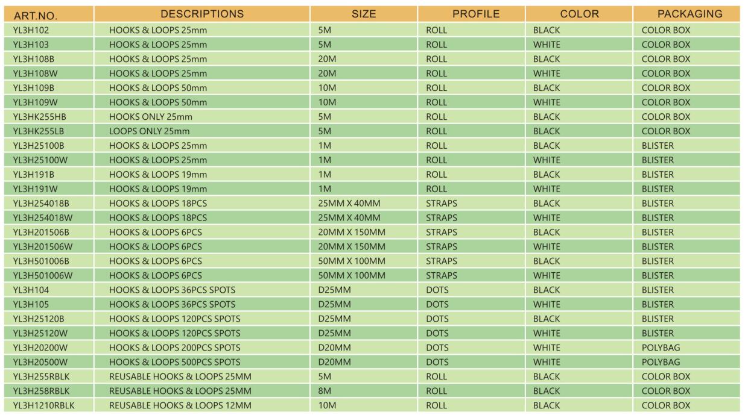Select REUSABLE HOOKS & LOOPS 12MM description
This screenshot has width=745, height=415.
[x=180, y=405]
